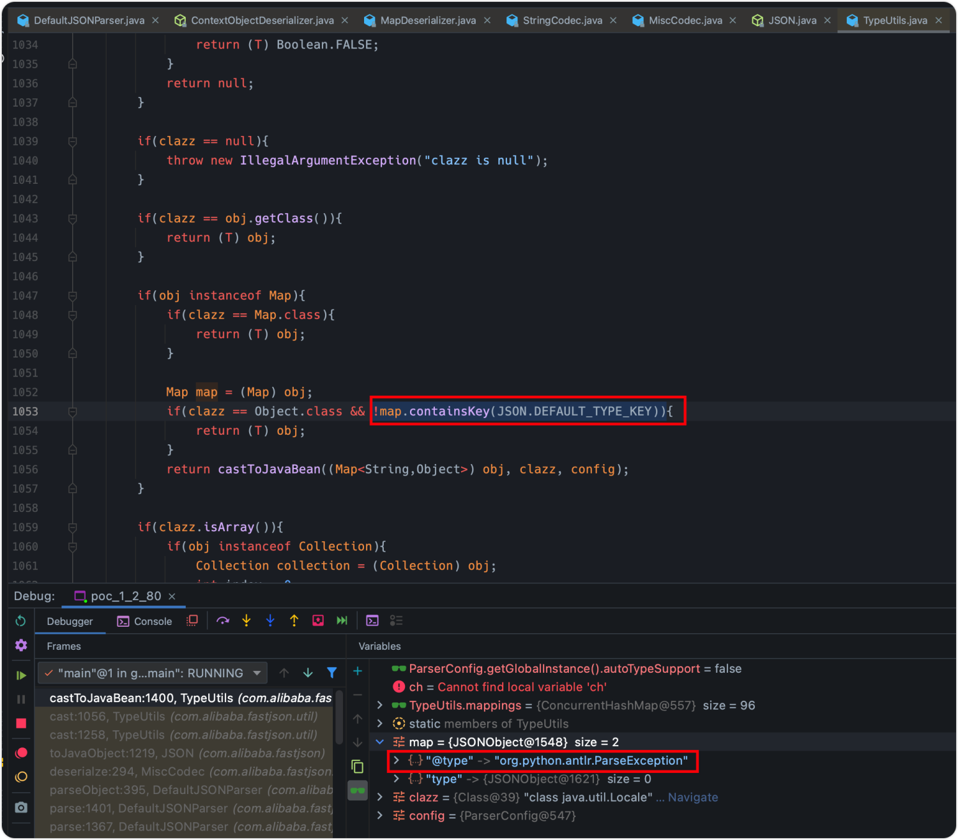Expand the clazz variable node
Image resolution: width=958 pixels, height=840 pixels.
pyautogui.click(x=380, y=797)
